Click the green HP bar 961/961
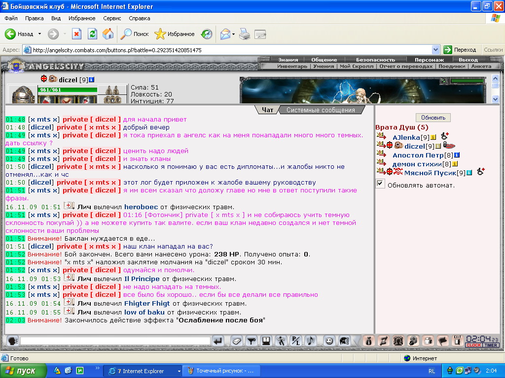This screenshot has height=378, width=505. (67, 90)
